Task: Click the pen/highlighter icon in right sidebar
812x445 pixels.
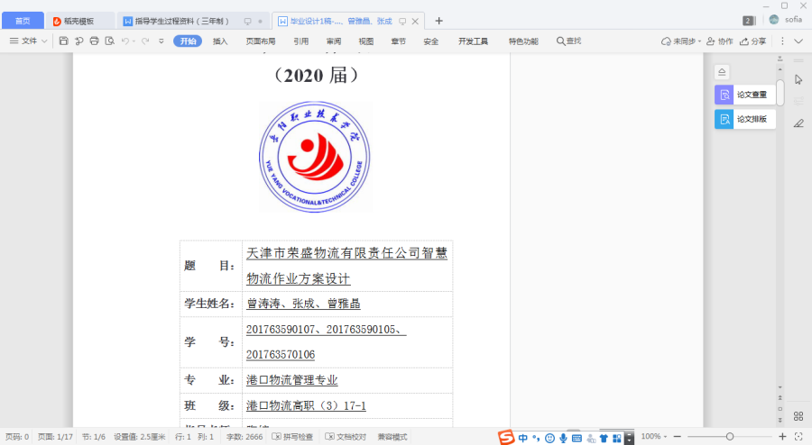Action: tap(798, 123)
